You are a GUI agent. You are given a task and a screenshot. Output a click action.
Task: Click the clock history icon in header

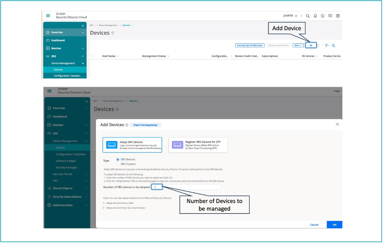tap(323, 16)
